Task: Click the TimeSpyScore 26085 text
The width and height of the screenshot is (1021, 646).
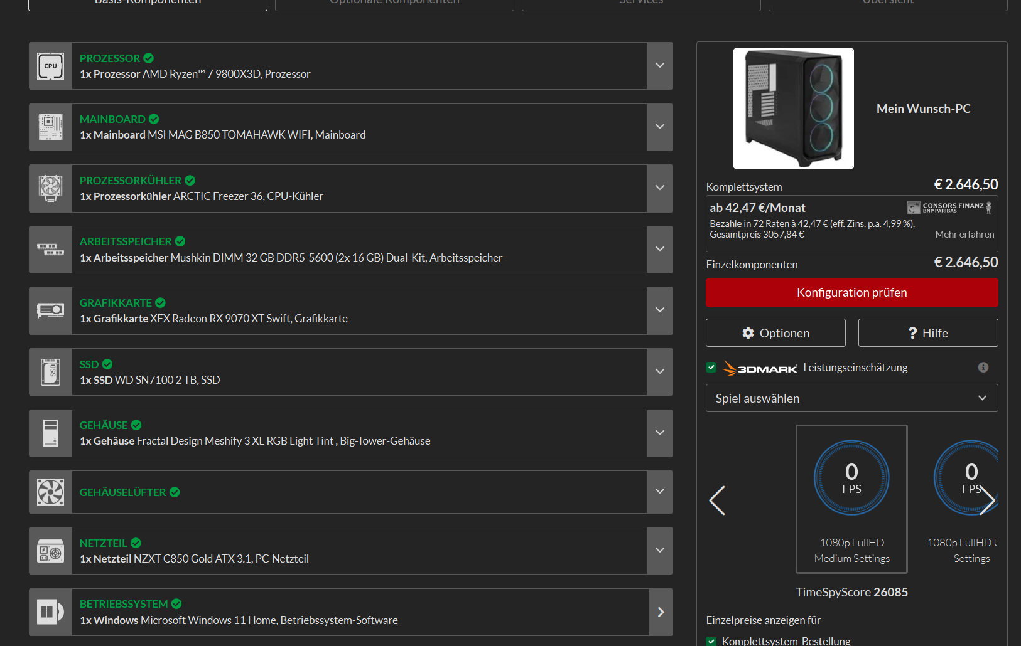Action: (852, 592)
